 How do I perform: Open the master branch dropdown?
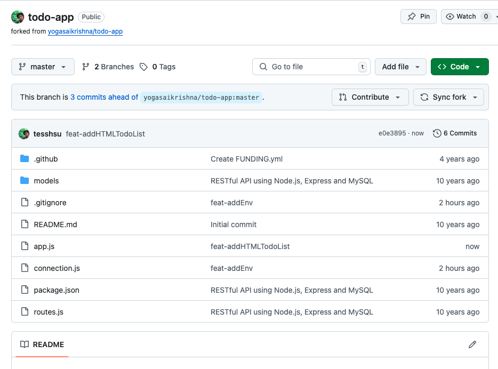tap(43, 67)
